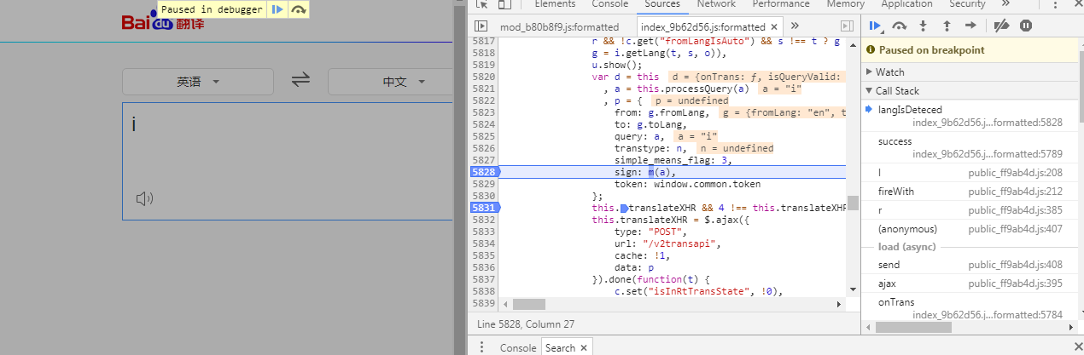
Task: Click the Step arrow icon
Action: pyautogui.click(x=970, y=26)
